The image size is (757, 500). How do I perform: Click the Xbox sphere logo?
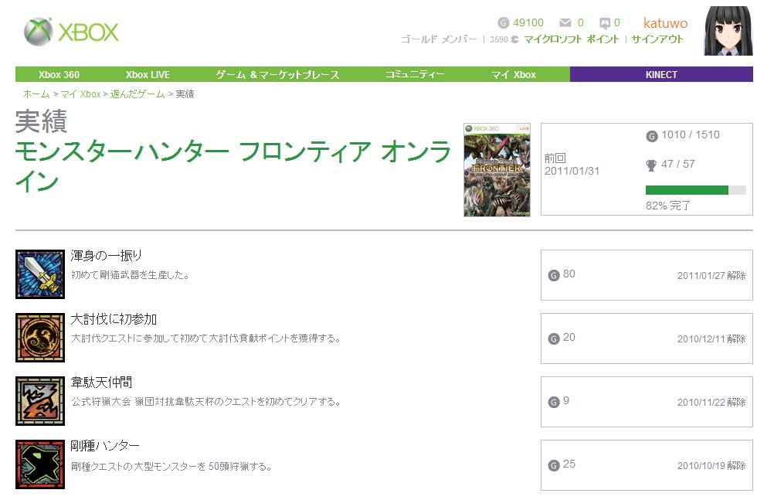point(38,32)
